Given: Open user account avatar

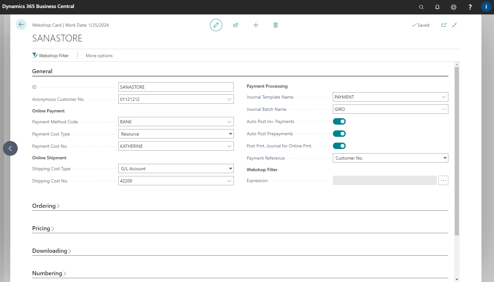Looking at the screenshot, I should [486, 7].
